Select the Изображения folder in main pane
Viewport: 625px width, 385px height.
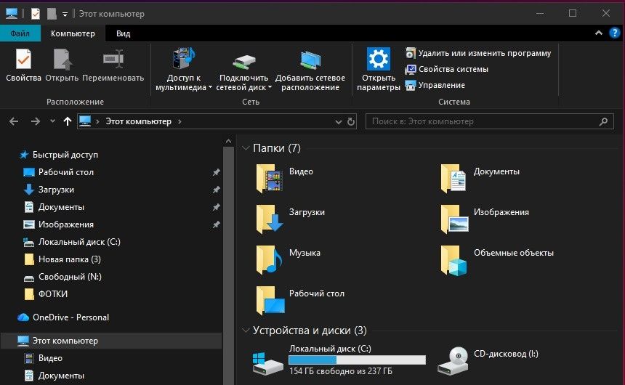pos(485,219)
